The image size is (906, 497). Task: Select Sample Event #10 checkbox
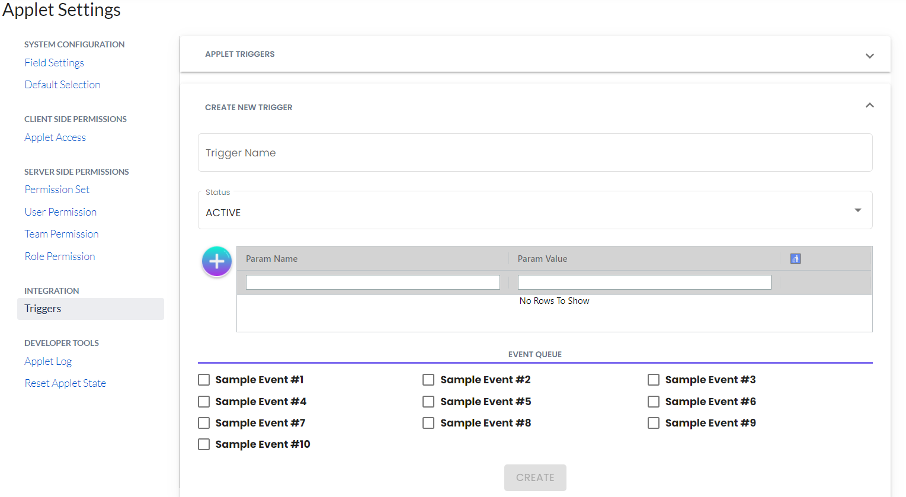pyautogui.click(x=204, y=444)
